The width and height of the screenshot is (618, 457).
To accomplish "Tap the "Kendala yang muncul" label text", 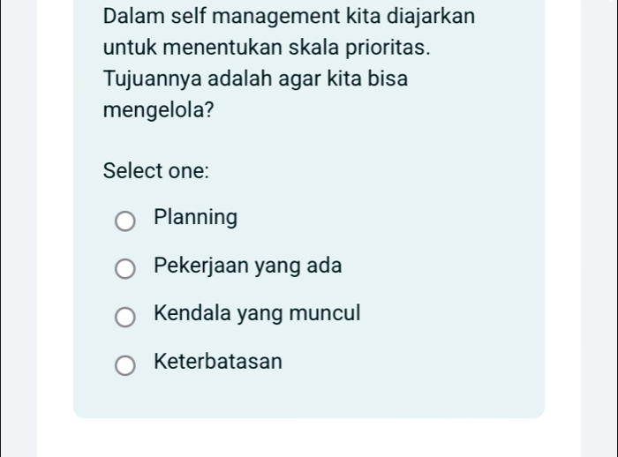I will pos(257,313).
